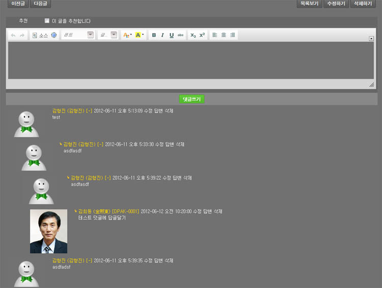Apply strikethrough (abc) formatting
382x288 pixels.
point(181,35)
